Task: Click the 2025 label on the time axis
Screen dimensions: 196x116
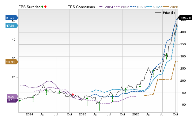Action: (82, 114)
